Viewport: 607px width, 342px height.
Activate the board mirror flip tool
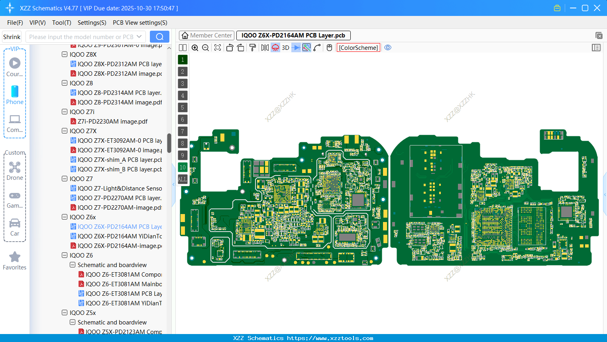265,47
